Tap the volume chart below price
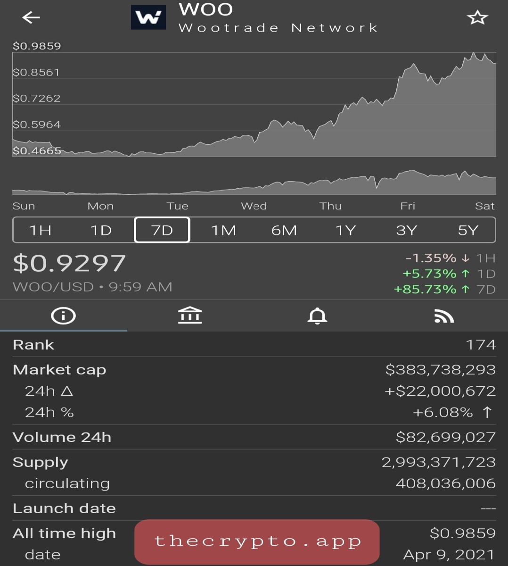The height and width of the screenshot is (566, 508). pyautogui.click(x=254, y=182)
